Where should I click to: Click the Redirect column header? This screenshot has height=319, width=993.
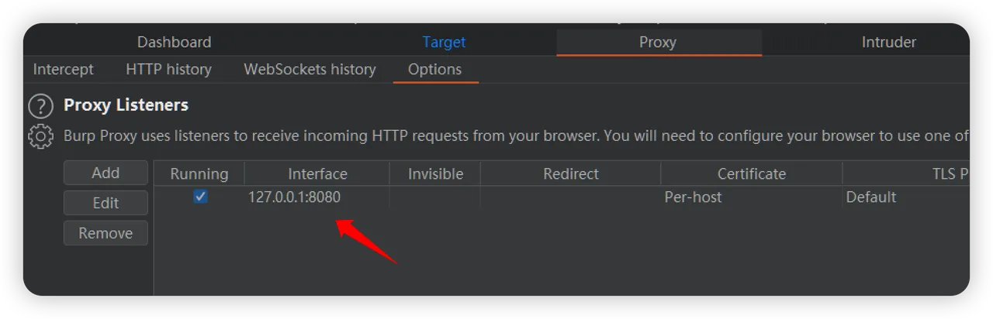(571, 173)
